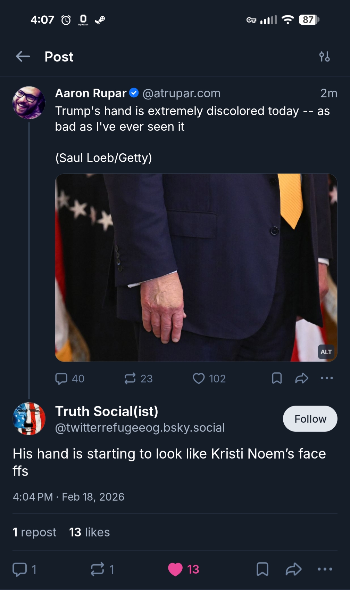Viewport: 350px width, 590px height.
Task: Open thread settings filter icon
Action: click(324, 56)
